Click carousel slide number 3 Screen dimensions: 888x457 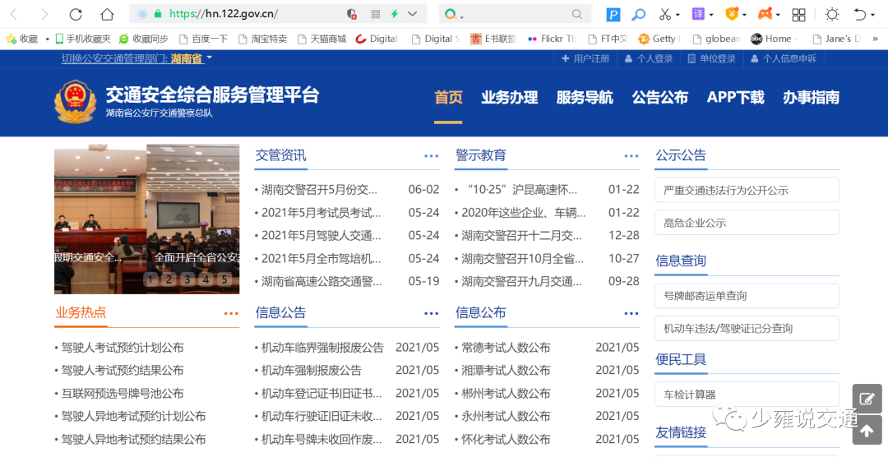[187, 279]
